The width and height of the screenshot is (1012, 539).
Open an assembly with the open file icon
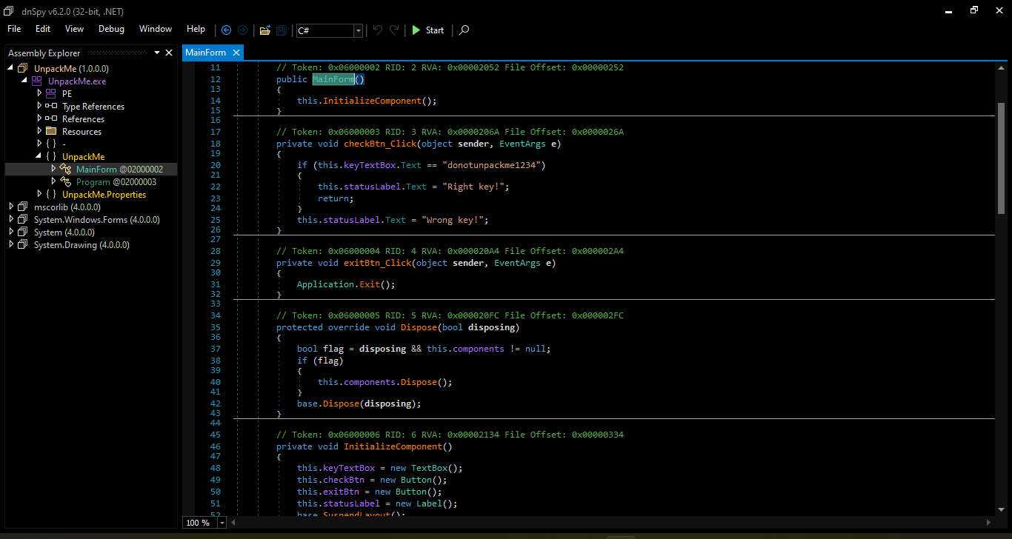pyautogui.click(x=264, y=30)
